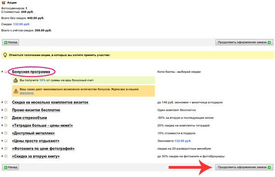Image resolution: width=275 pixels, height=177 pixels.
Task: Click the light bulb hint icon
Action: (5, 55)
